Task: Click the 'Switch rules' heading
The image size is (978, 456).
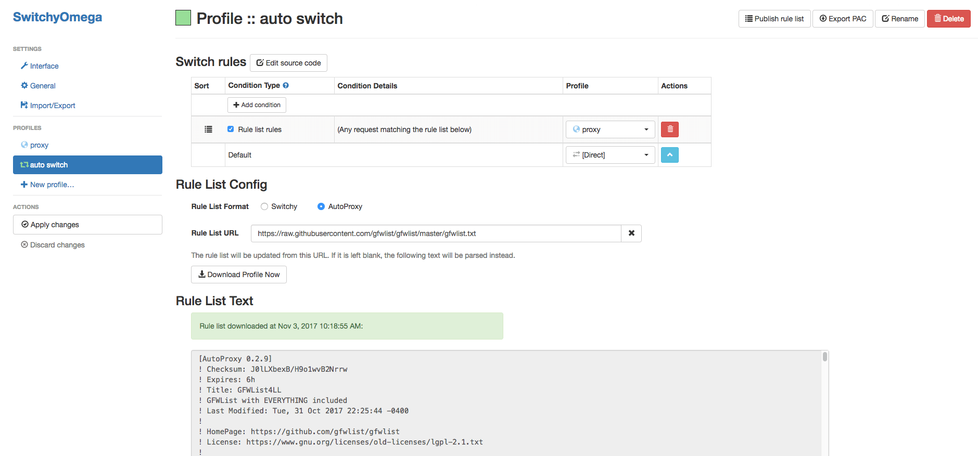Action: (x=211, y=62)
